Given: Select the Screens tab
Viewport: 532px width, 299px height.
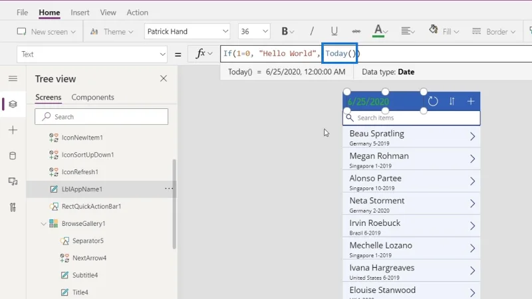Looking at the screenshot, I should coord(48,97).
